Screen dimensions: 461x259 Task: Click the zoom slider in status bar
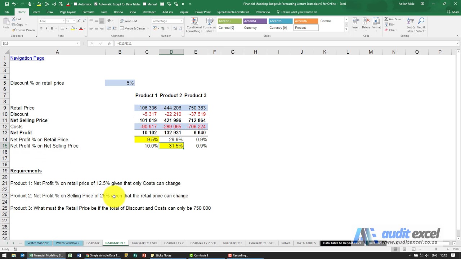436,249
